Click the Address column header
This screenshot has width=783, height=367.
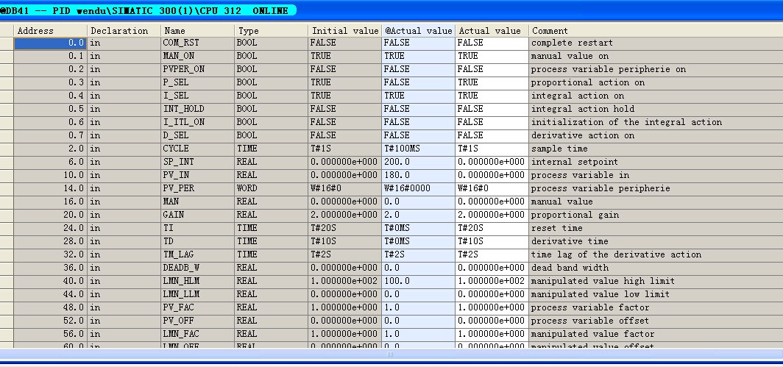tap(51, 30)
